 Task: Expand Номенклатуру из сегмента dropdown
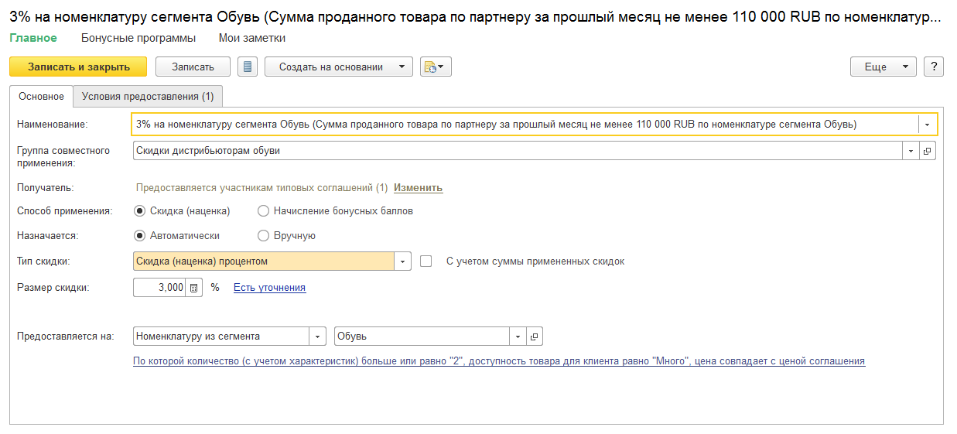pyautogui.click(x=318, y=337)
